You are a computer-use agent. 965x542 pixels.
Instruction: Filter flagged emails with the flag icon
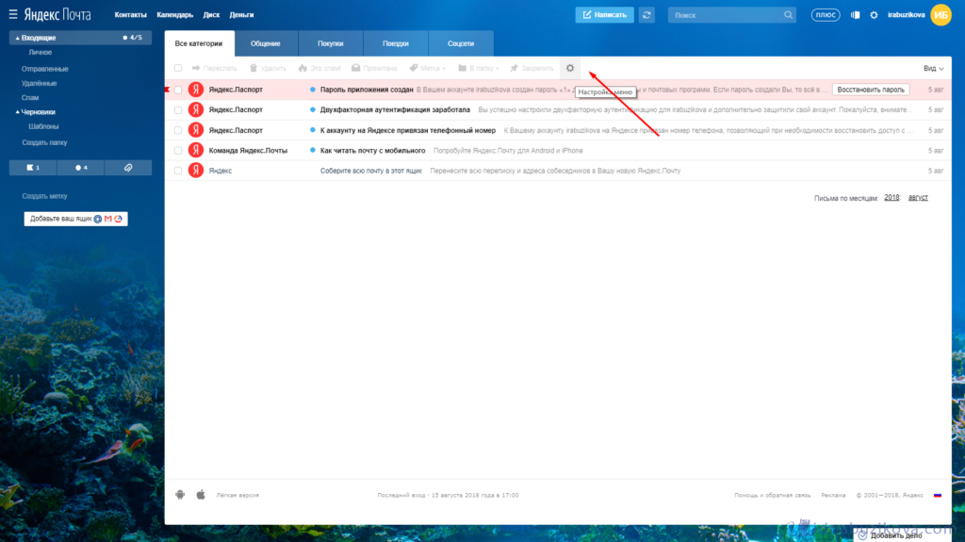tap(33, 167)
